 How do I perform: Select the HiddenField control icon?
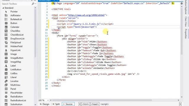click(x=6, y=47)
